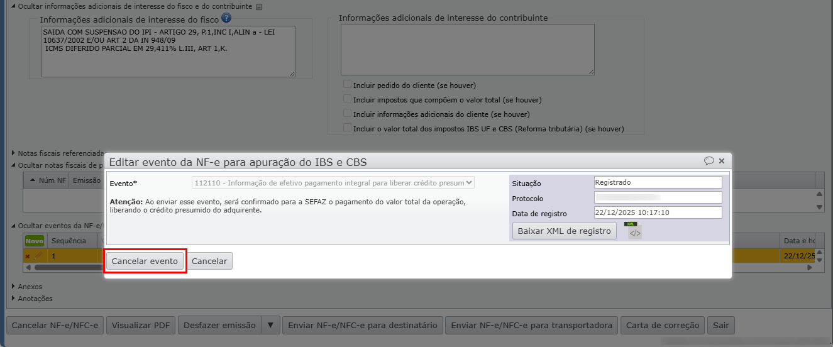Screen dimensions: 833x347
Task: Open help icon for fisco additional information
Action: [x=226, y=18]
